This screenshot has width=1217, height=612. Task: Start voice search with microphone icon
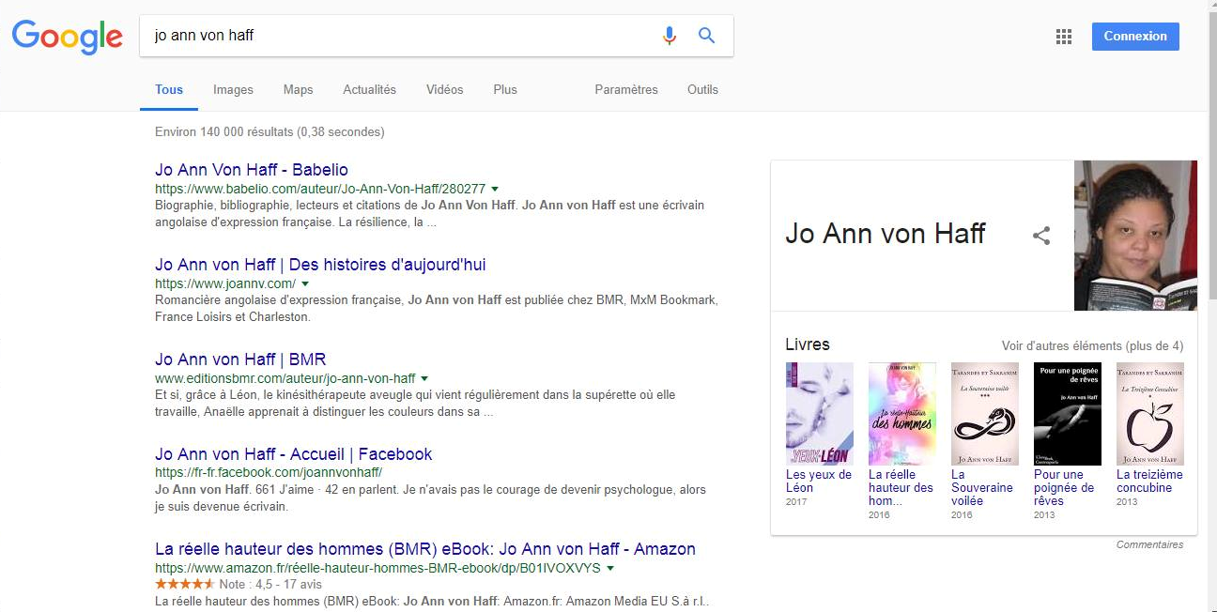[x=670, y=36]
